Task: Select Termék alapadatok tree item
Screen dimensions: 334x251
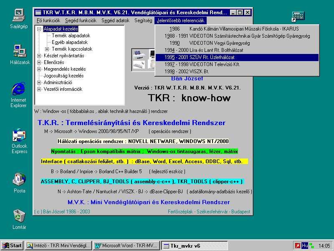Action: (71, 36)
